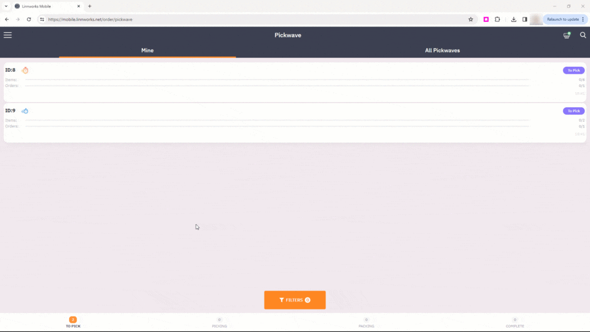Expand the browser tab search dropdown
Image resolution: width=590 pixels, height=332 pixels.
click(x=6, y=6)
